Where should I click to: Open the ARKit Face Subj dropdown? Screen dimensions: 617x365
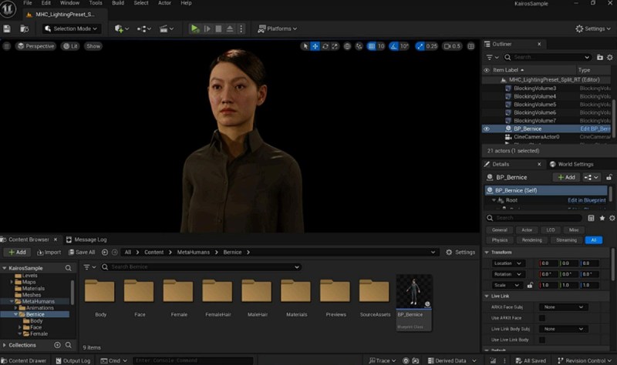tap(563, 307)
